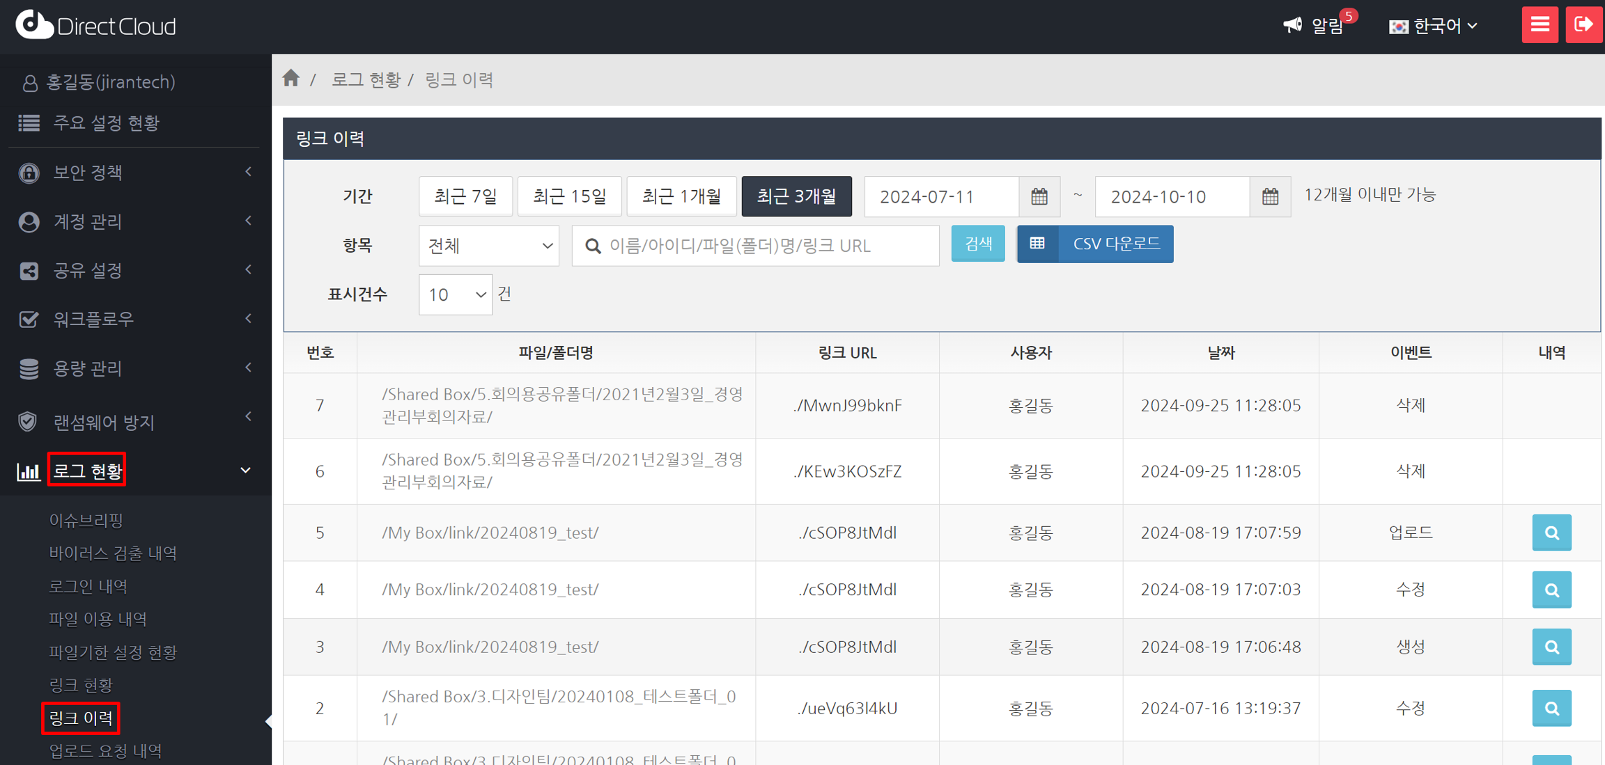Open the end date calendar picker
The image size is (1605, 765).
(x=1269, y=197)
